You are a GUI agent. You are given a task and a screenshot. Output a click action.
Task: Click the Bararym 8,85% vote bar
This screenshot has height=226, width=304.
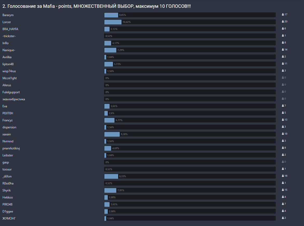(190, 15)
